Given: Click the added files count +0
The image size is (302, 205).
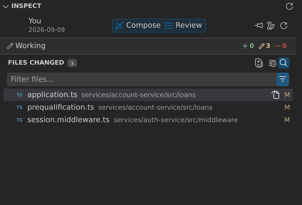Looking at the screenshot, I should point(248,46).
